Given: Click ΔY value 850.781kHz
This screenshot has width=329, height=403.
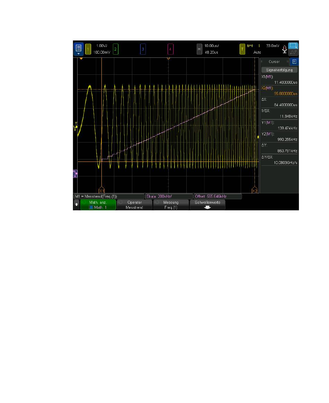Looking at the screenshot, I should point(287,151).
